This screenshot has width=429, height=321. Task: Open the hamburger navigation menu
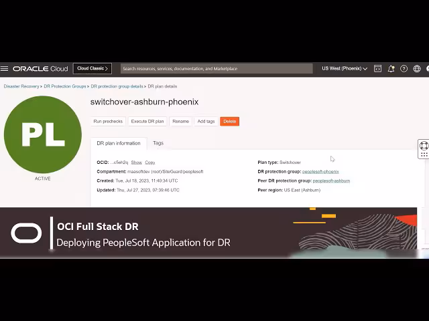tap(5, 68)
